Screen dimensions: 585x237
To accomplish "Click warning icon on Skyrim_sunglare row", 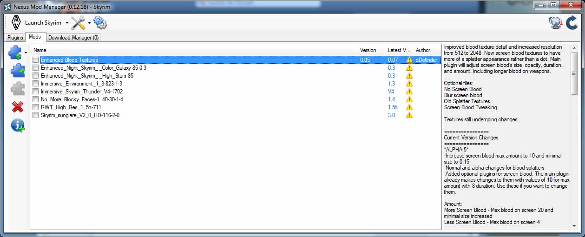I will tap(409, 115).
